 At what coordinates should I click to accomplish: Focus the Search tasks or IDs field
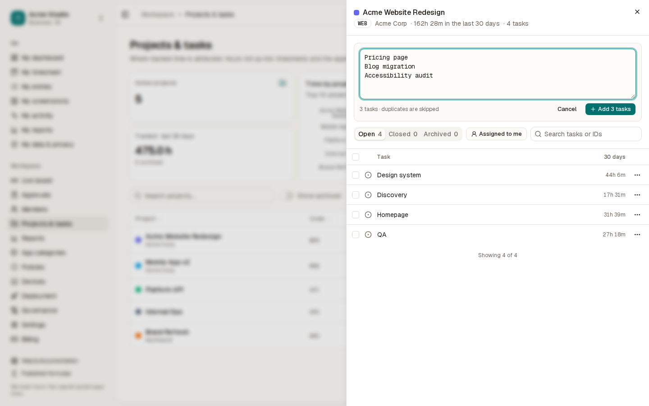[x=586, y=134]
